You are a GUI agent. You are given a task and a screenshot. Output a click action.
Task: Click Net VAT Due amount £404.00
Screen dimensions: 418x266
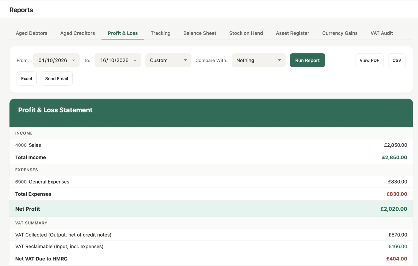coord(397,259)
